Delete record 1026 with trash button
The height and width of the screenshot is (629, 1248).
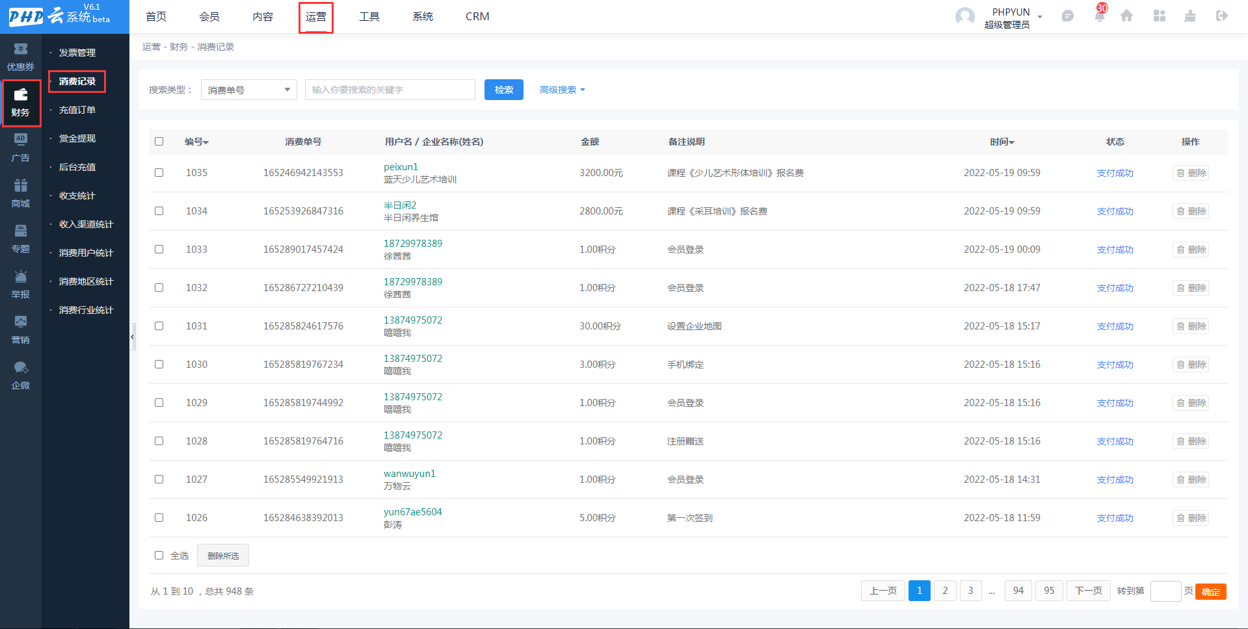[1191, 518]
